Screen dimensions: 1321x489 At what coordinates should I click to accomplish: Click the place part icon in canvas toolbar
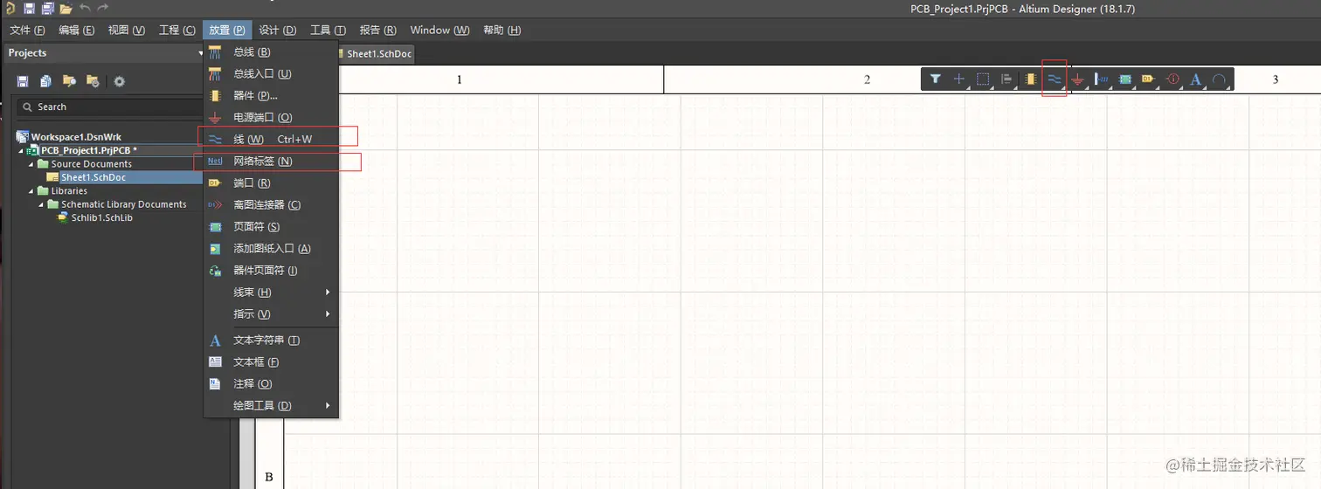[x=1031, y=79]
